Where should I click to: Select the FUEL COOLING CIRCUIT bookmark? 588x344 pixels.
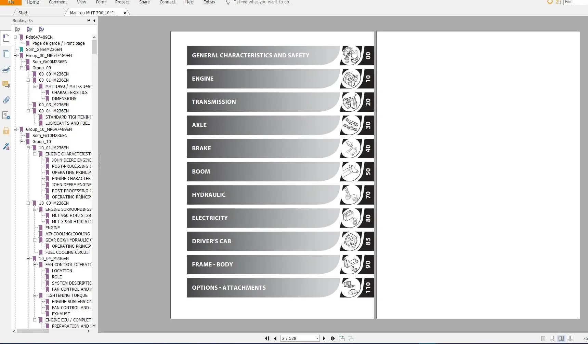(x=68, y=252)
